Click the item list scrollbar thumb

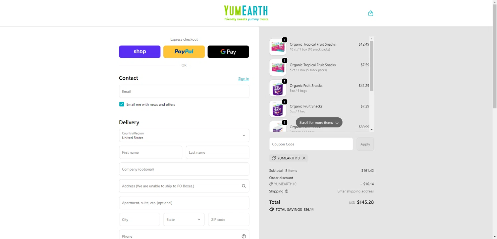pos(372,66)
